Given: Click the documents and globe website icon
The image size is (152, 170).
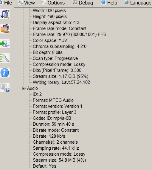Looking at the screenshot, I should pyautogui.click(x=5, y=87).
